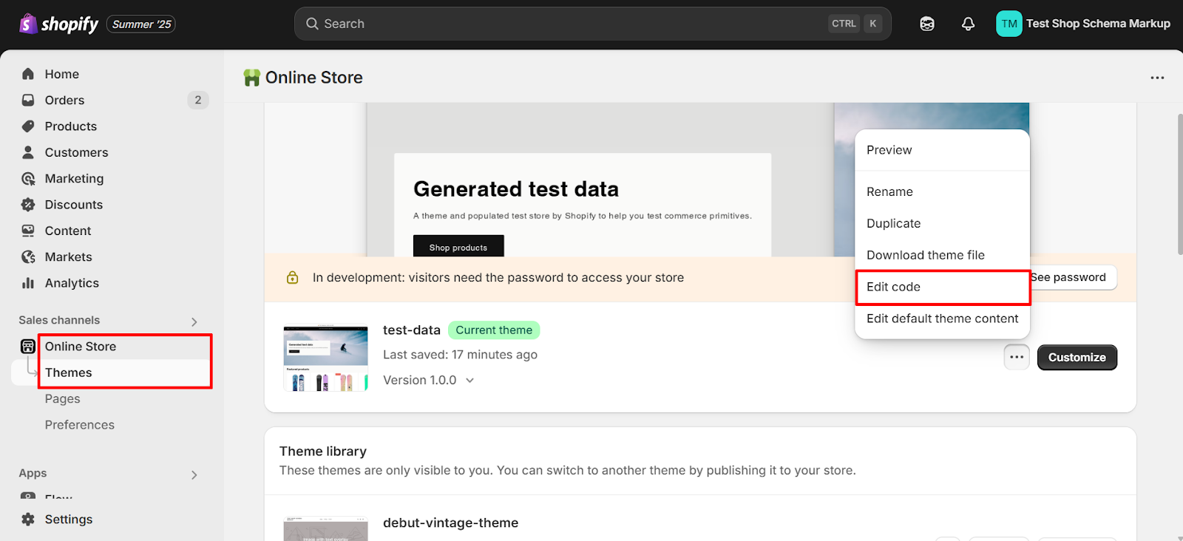The image size is (1183, 541).
Task: Click the Discounts badge icon
Action: [28, 205]
